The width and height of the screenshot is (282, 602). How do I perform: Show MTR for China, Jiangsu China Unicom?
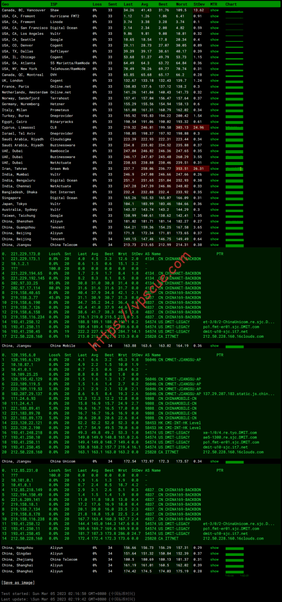coord(214,461)
